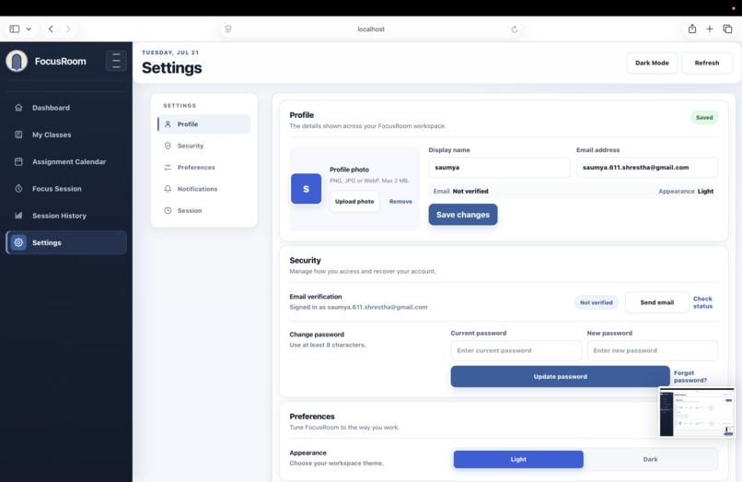
Task: Go back with browser back arrow
Action: click(51, 29)
